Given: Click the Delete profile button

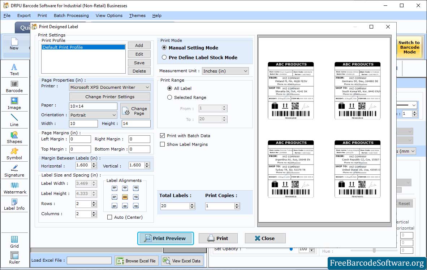Looking at the screenshot, I should (139, 71).
